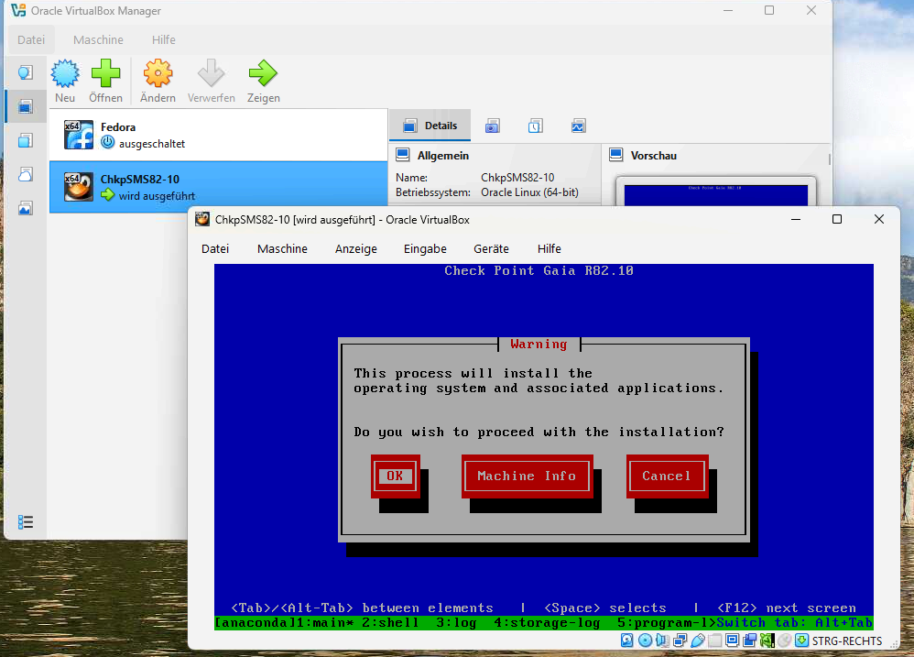Select the Fedora virtual machine entry

219,135
